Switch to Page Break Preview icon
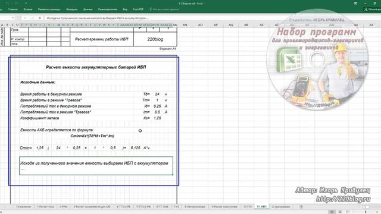 pos(348,212)
